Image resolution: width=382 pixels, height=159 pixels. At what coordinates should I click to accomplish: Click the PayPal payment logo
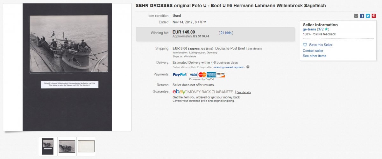180,75
